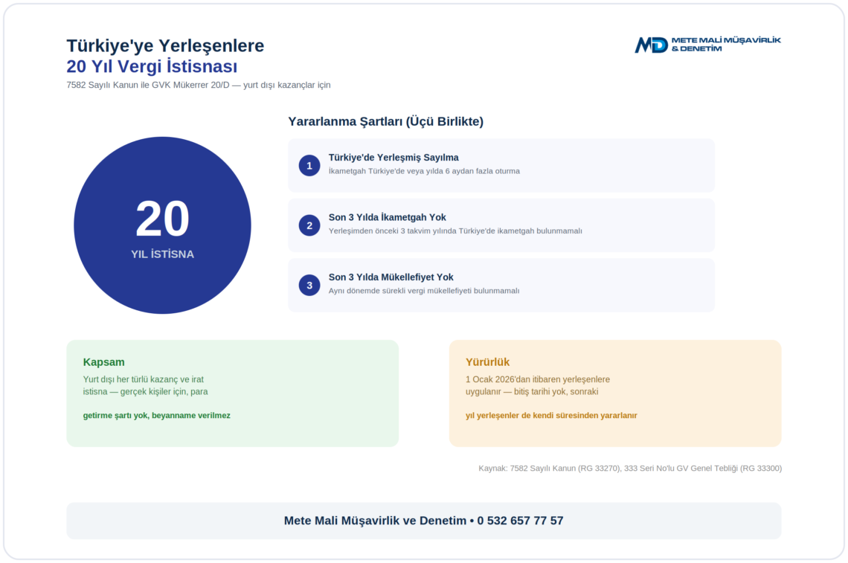Click 'Yurt dışı her türlü kazanç ve irat' line
This screenshot has width=848, height=563.
click(x=144, y=379)
